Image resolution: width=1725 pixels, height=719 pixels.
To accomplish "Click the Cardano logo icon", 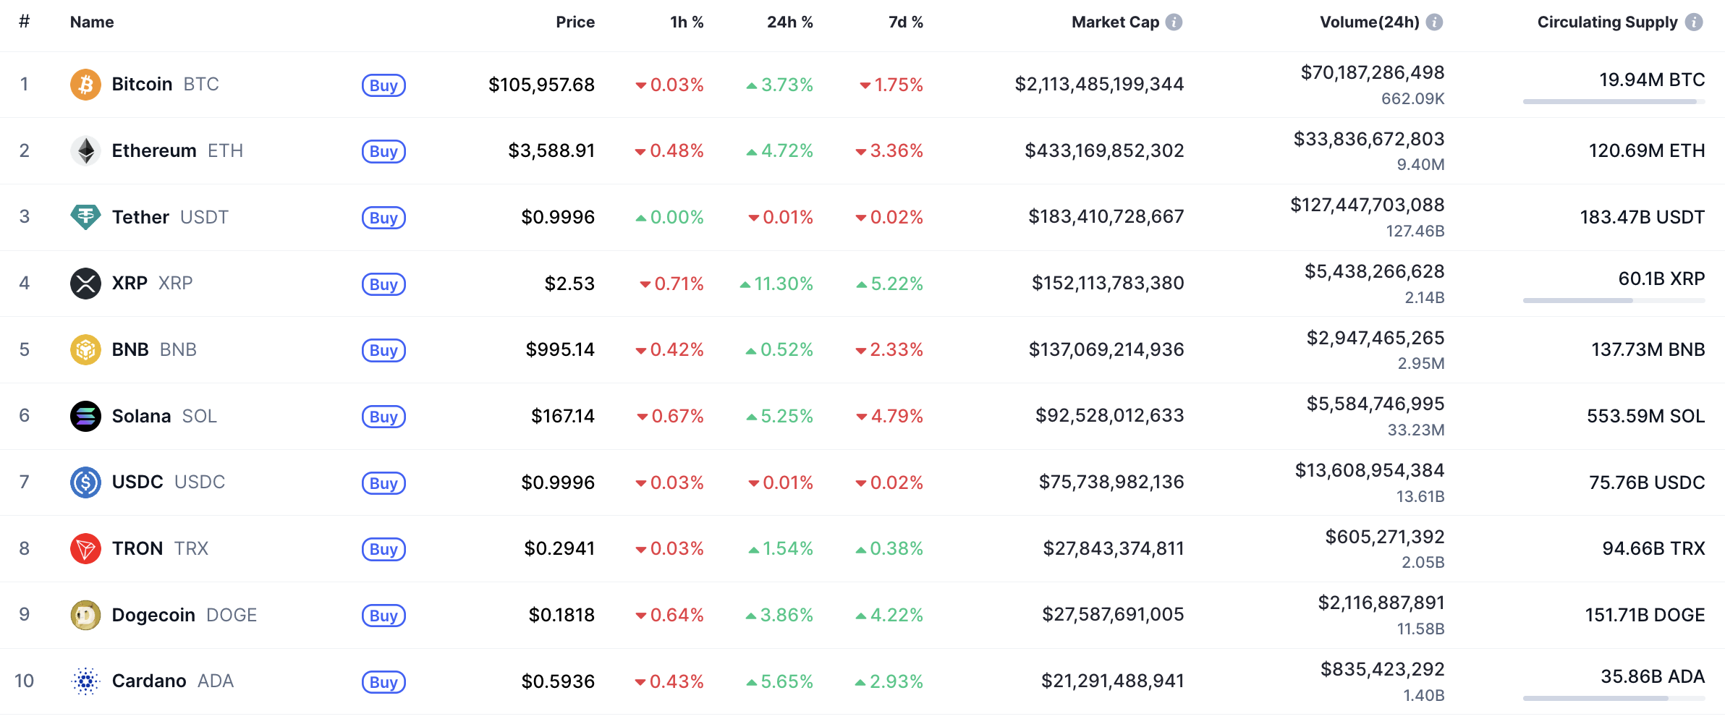I will coord(85,681).
